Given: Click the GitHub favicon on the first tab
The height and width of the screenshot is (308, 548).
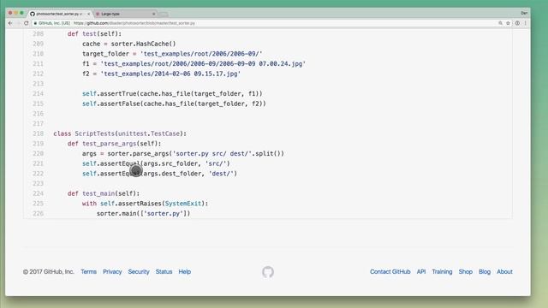Looking at the screenshot, I should pos(33,14).
